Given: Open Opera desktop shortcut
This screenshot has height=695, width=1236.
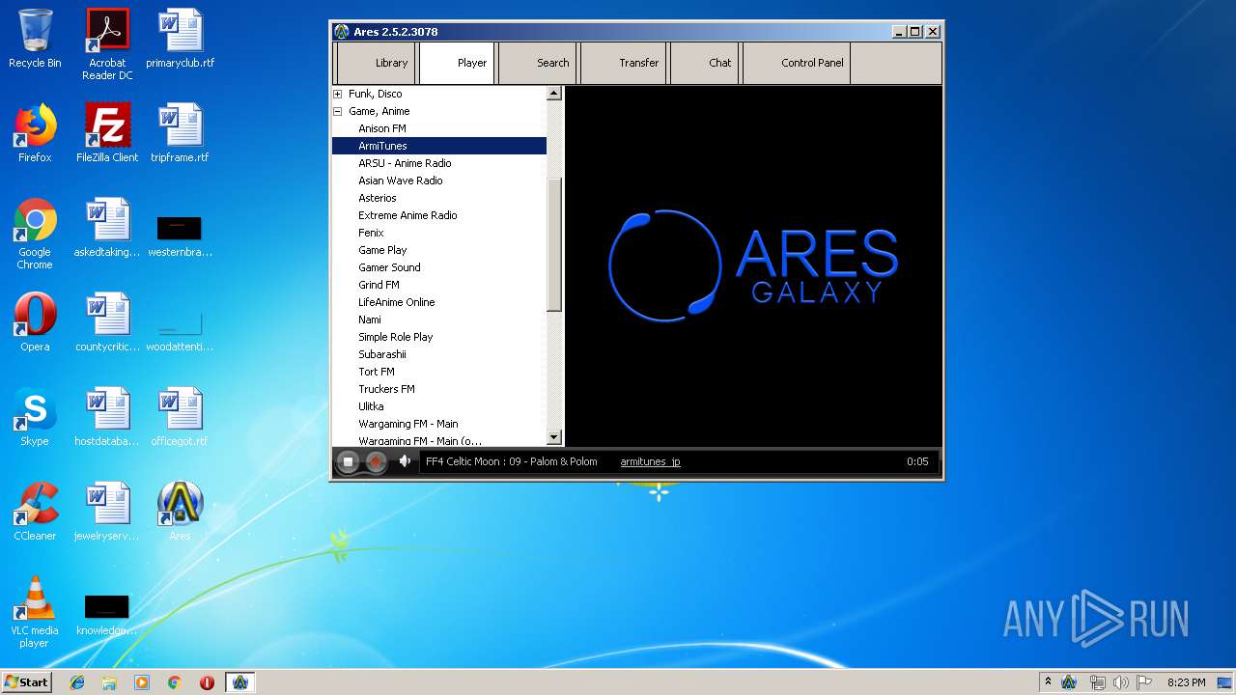Looking at the screenshot, I should click(x=35, y=322).
